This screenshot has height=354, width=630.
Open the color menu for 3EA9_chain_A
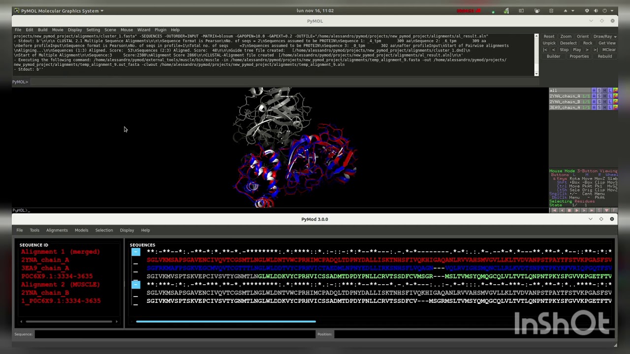click(x=615, y=107)
